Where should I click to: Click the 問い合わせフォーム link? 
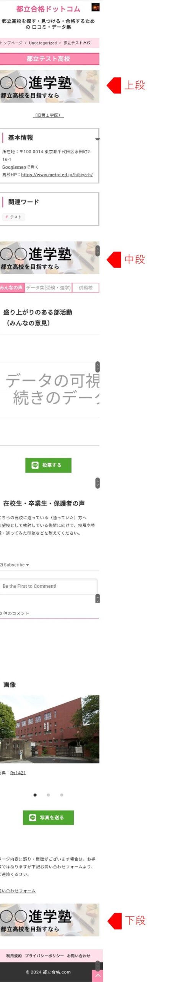tap(18, 891)
